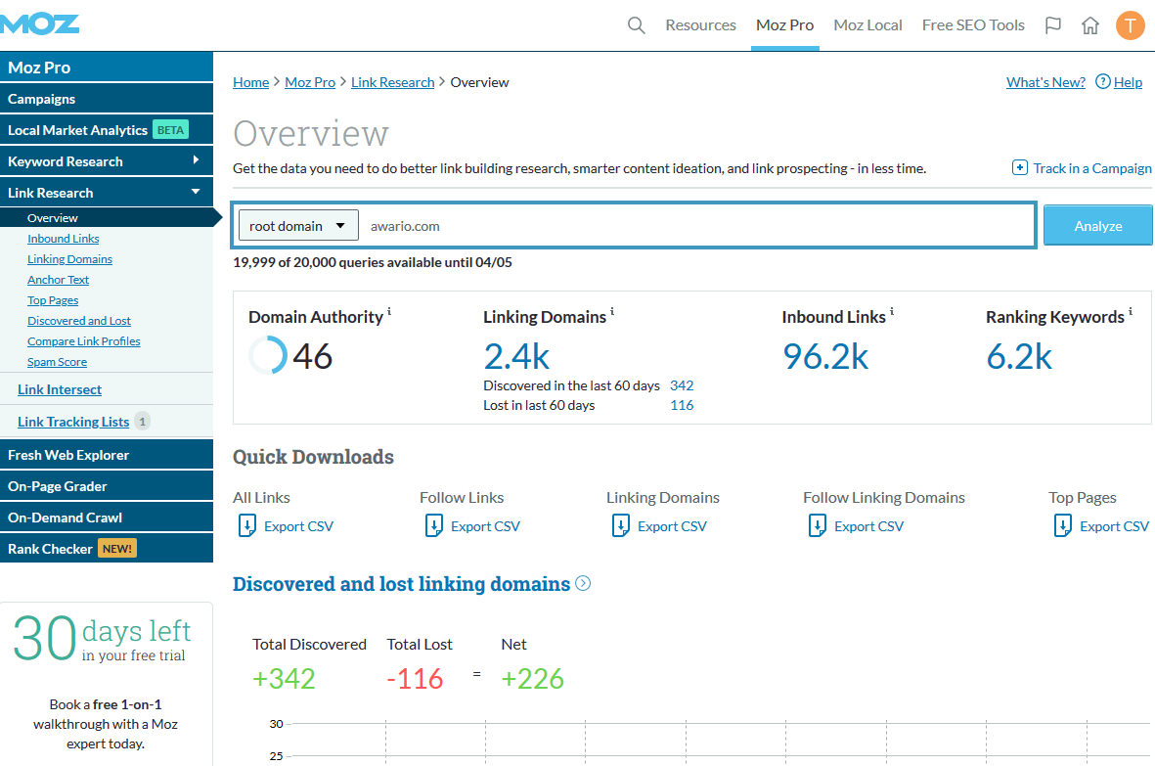Collapse the Link Research sidebar menu
The width and height of the screenshot is (1155, 766).
click(107, 193)
